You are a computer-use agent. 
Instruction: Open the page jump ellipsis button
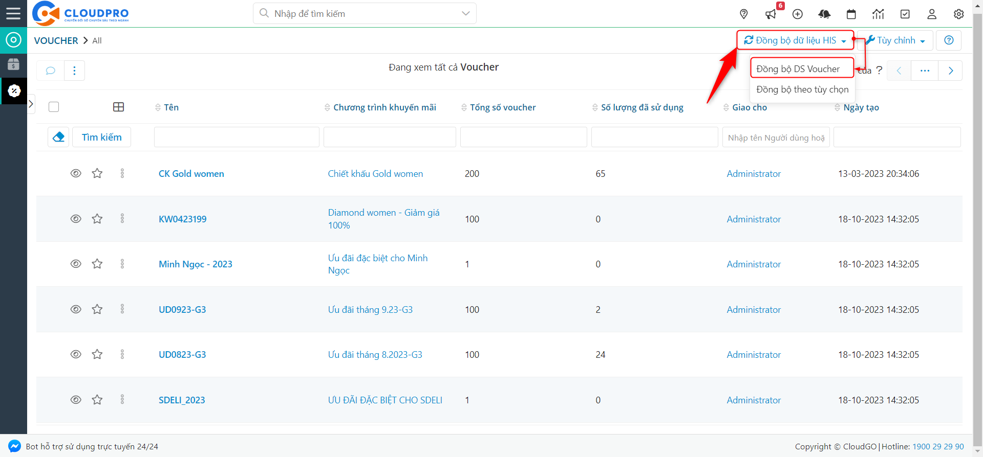click(925, 71)
